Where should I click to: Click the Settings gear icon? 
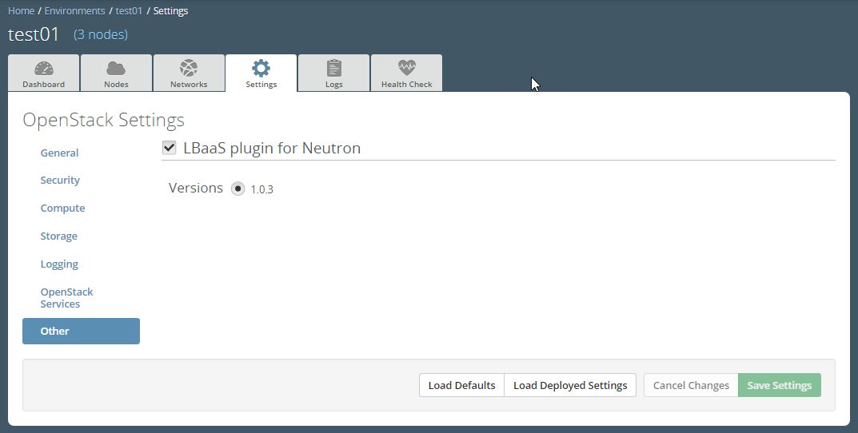(261, 68)
